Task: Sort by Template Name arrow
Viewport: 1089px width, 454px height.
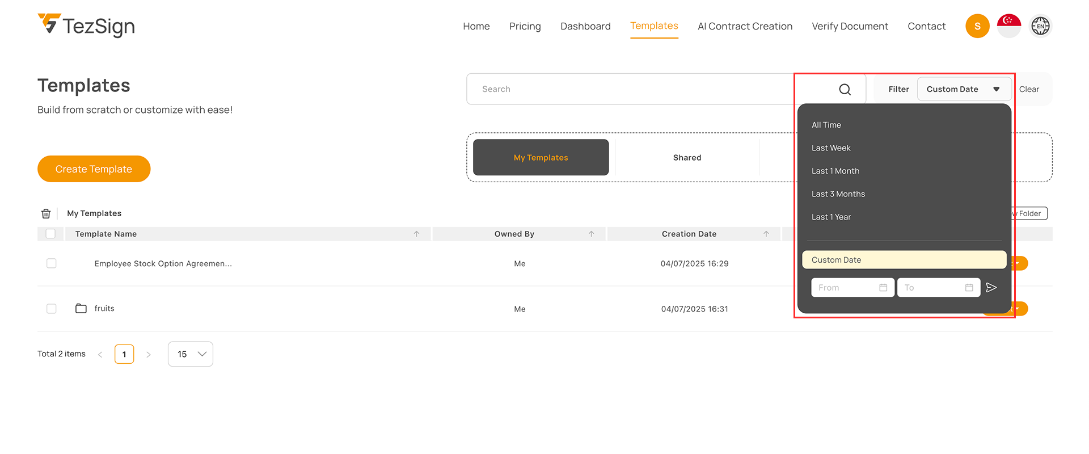Action: tap(416, 234)
